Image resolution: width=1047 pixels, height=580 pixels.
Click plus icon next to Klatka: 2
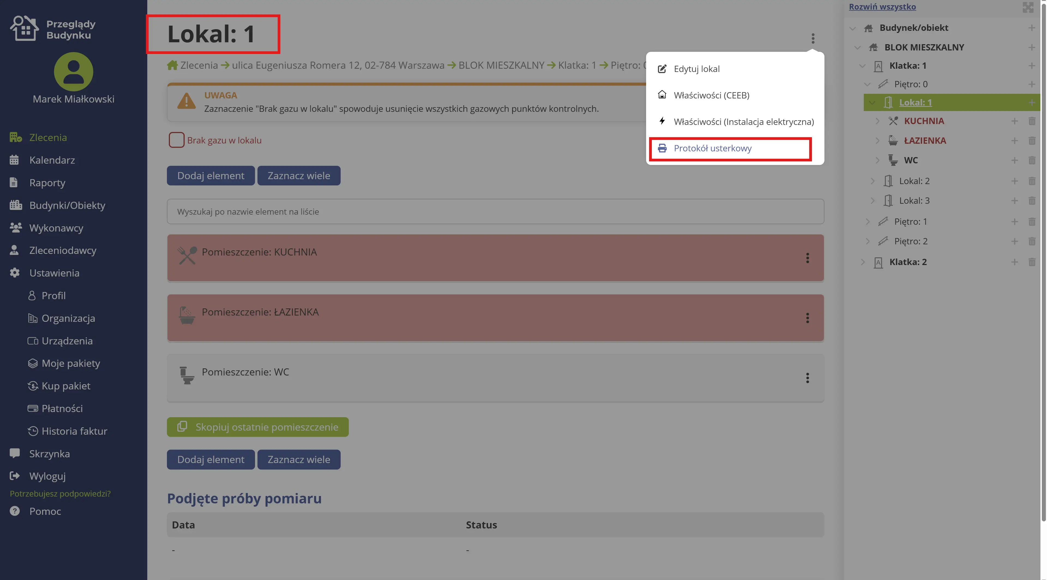1015,262
